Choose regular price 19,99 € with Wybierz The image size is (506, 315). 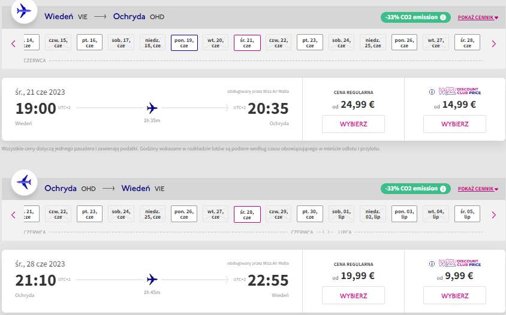click(x=353, y=295)
